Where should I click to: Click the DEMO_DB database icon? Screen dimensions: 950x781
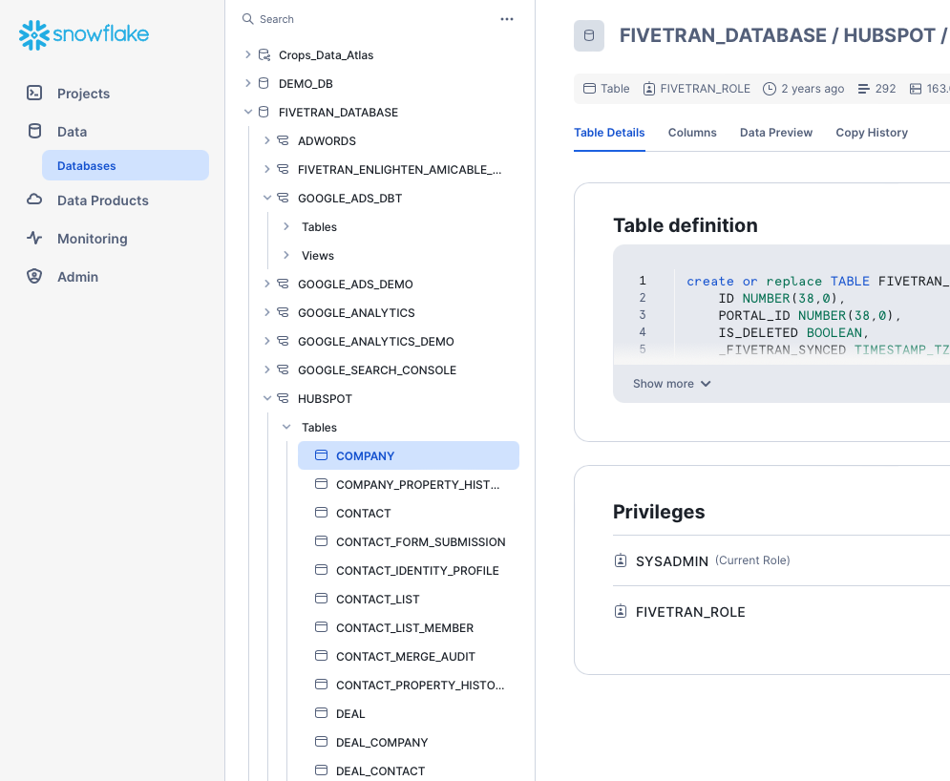pos(264,84)
